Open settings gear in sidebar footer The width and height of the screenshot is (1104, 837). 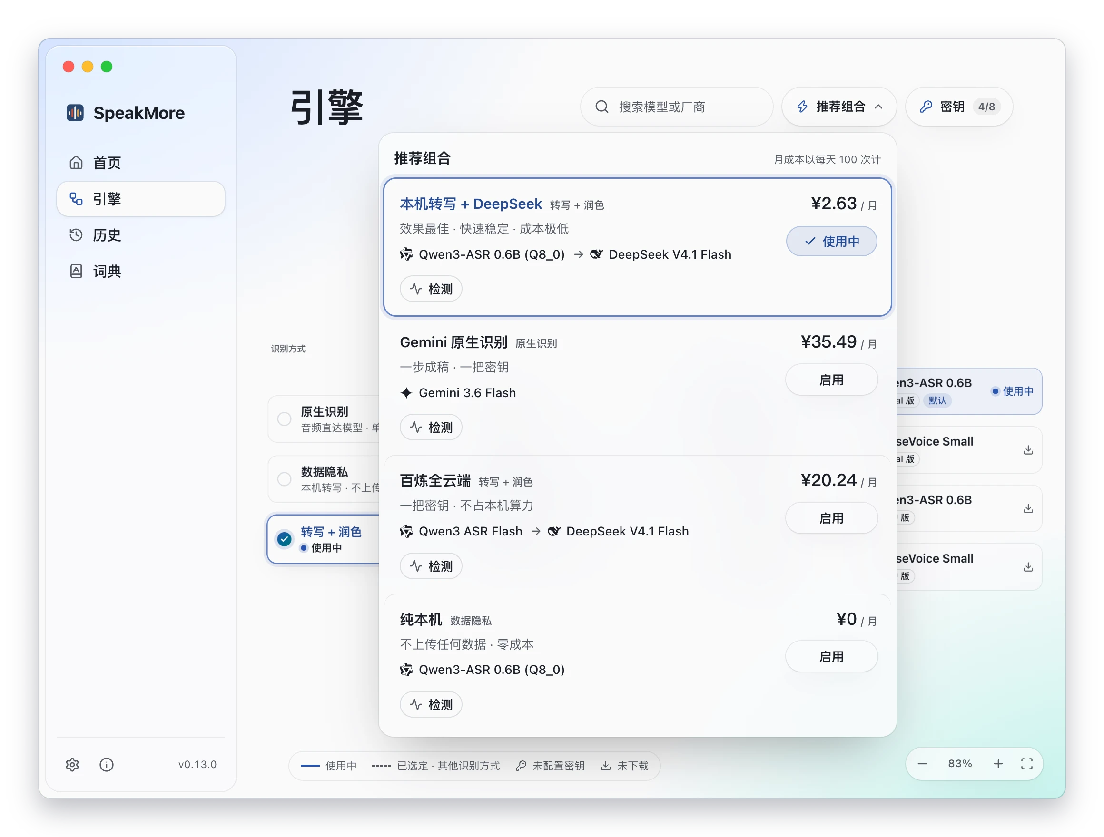(x=72, y=765)
